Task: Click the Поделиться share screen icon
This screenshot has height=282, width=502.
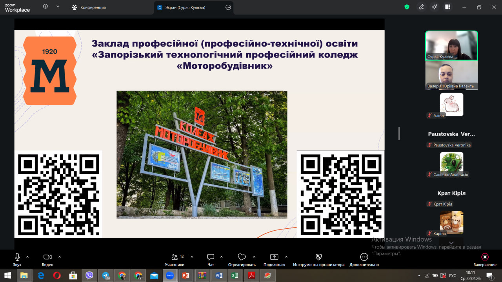Action: coord(274,257)
